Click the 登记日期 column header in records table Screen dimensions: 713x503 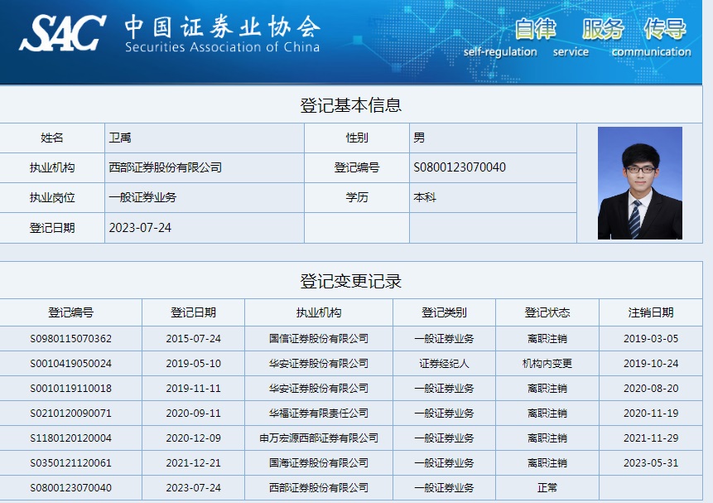pyautogui.click(x=193, y=312)
